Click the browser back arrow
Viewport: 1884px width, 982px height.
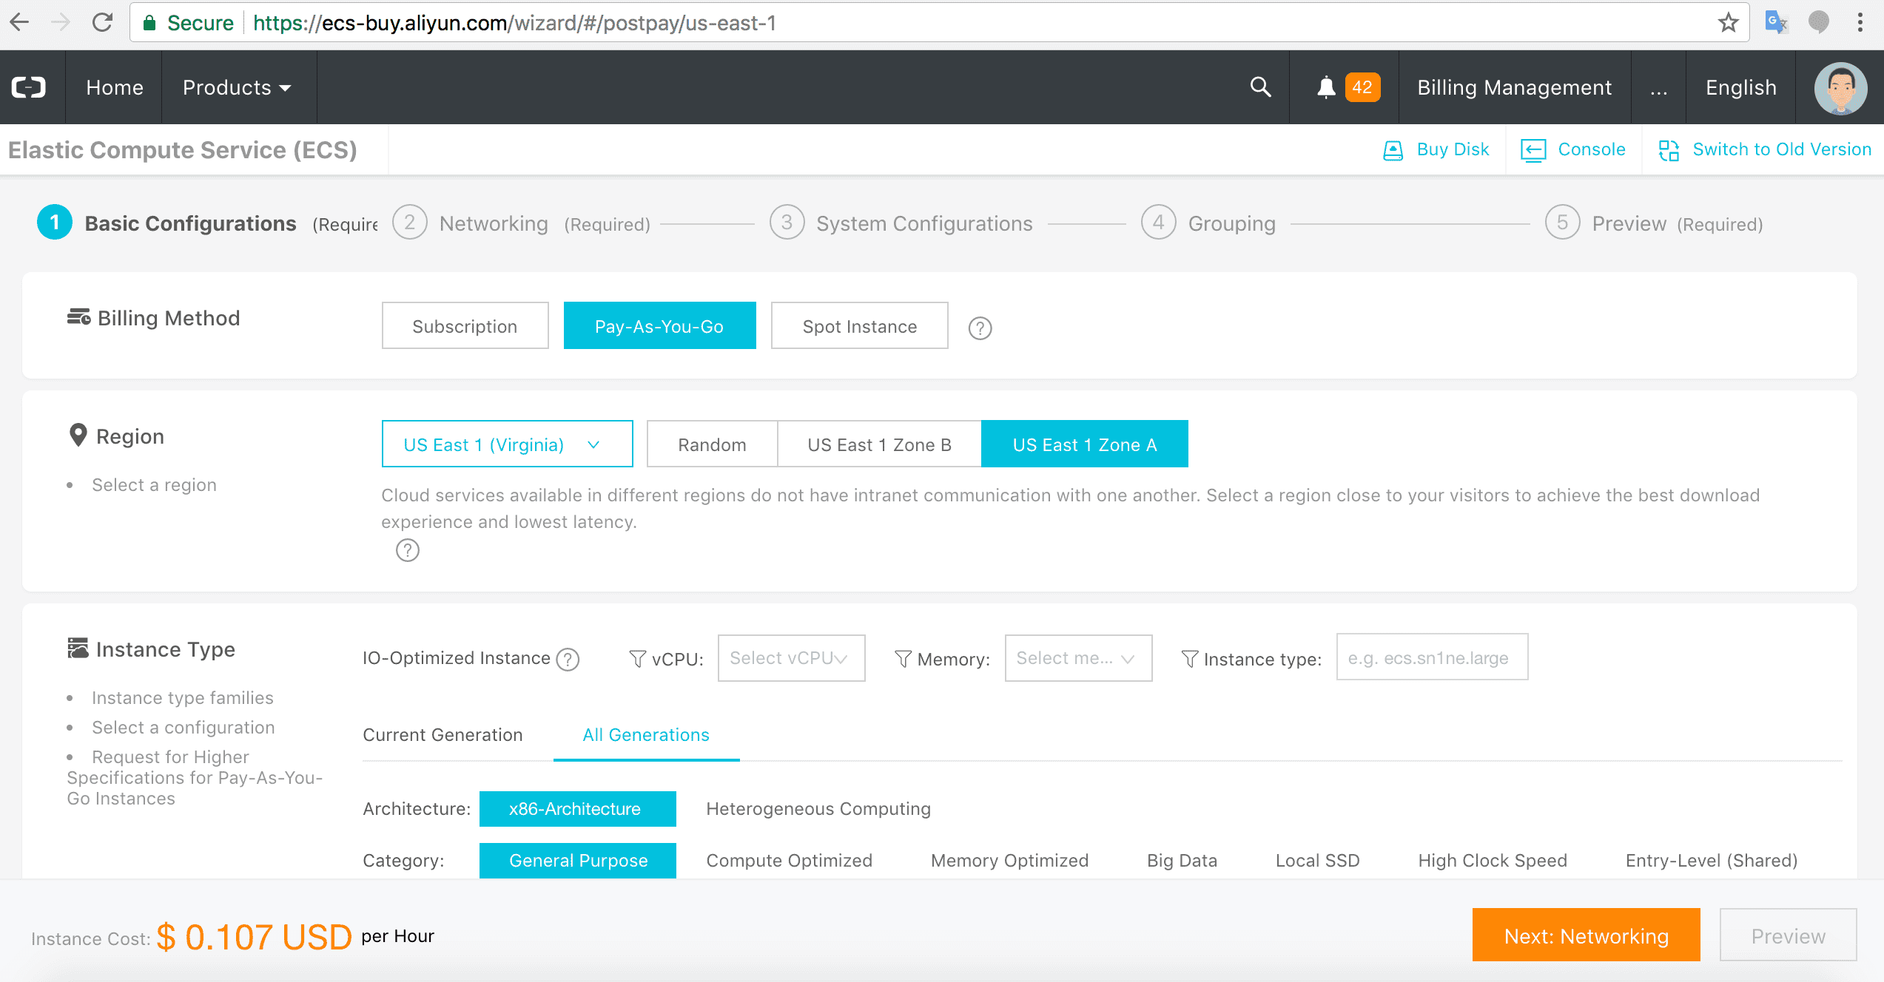coord(20,22)
